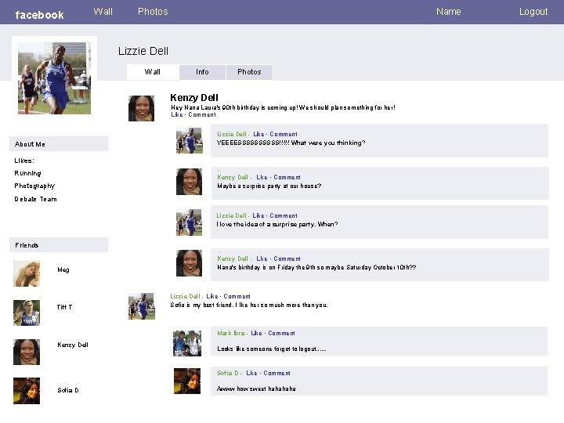Like the 'I love the idea' reply
The image size is (564, 423).
pos(258,215)
